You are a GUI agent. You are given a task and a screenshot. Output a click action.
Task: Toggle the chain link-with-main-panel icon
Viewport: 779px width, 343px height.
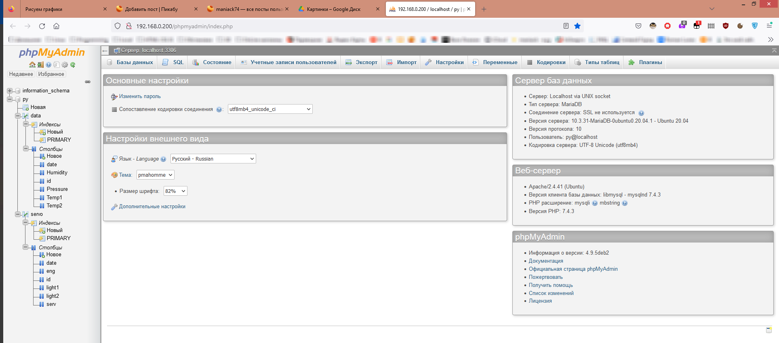[88, 82]
